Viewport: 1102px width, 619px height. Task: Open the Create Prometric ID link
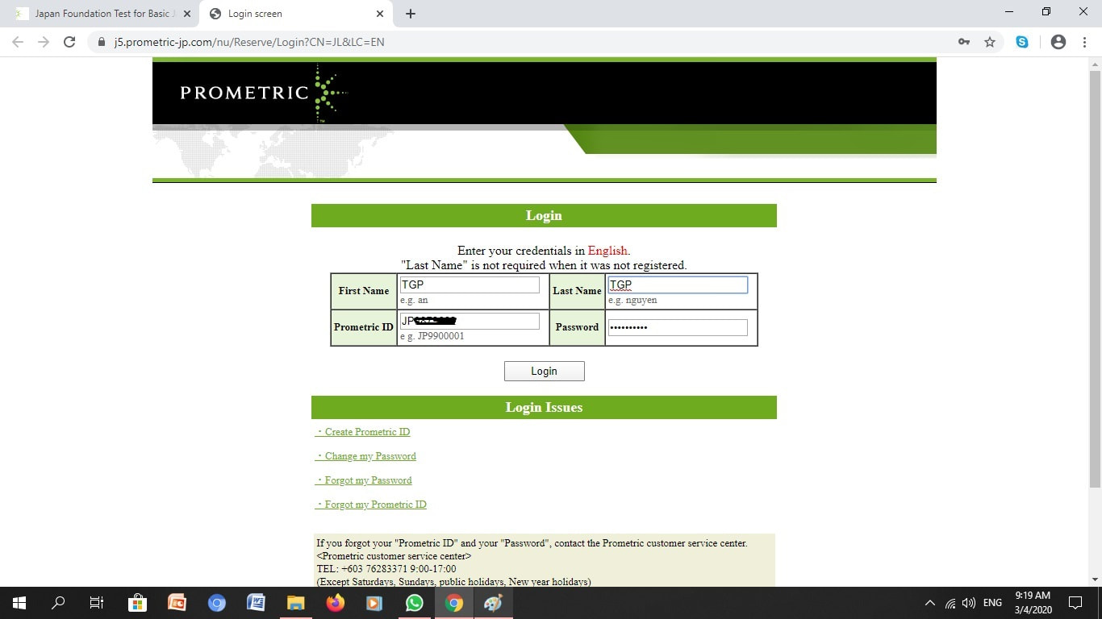(363, 432)
